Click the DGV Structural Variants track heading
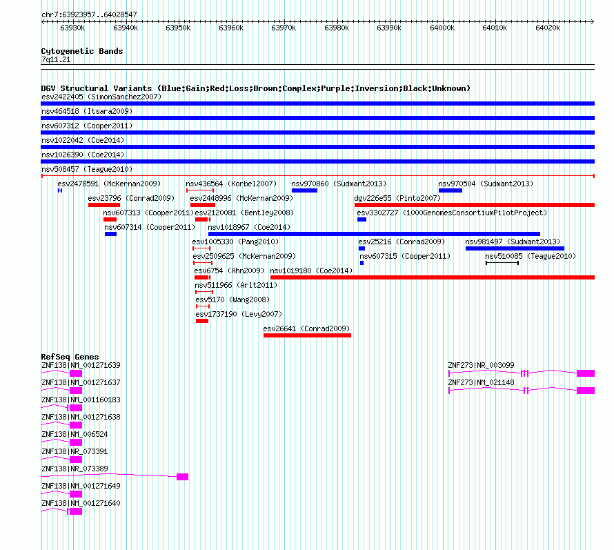614x550 pixels. 256,88
